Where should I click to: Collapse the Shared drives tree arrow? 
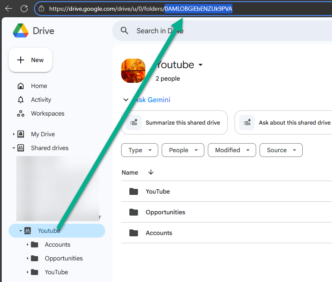pos(13,148)
